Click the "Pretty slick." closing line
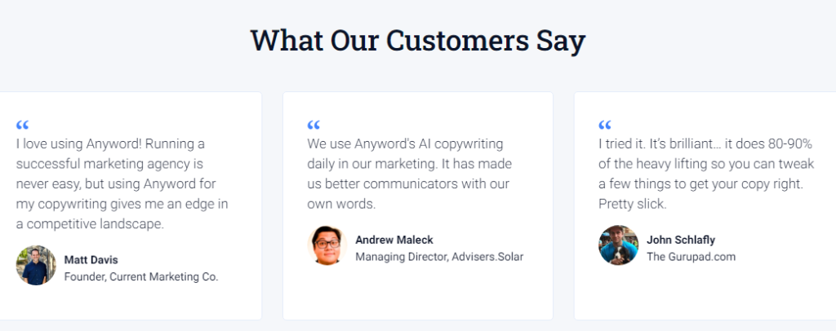The image size is (836, 331). click(632, 204)
